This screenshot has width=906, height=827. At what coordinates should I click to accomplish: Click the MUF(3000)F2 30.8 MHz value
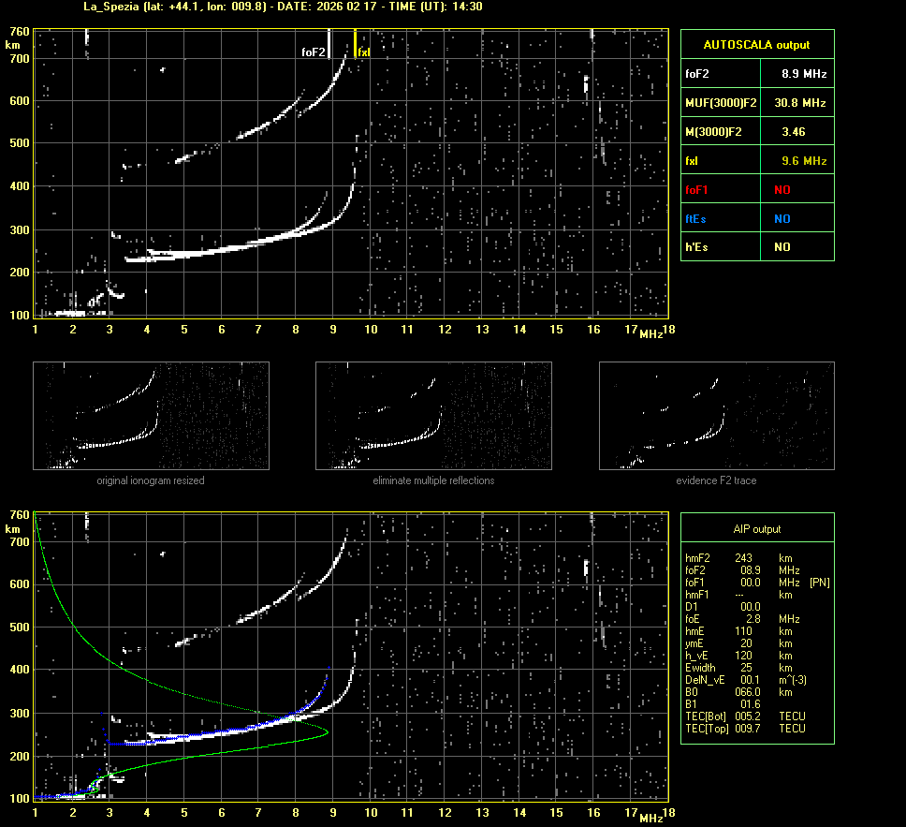click(x=804, y=102)
